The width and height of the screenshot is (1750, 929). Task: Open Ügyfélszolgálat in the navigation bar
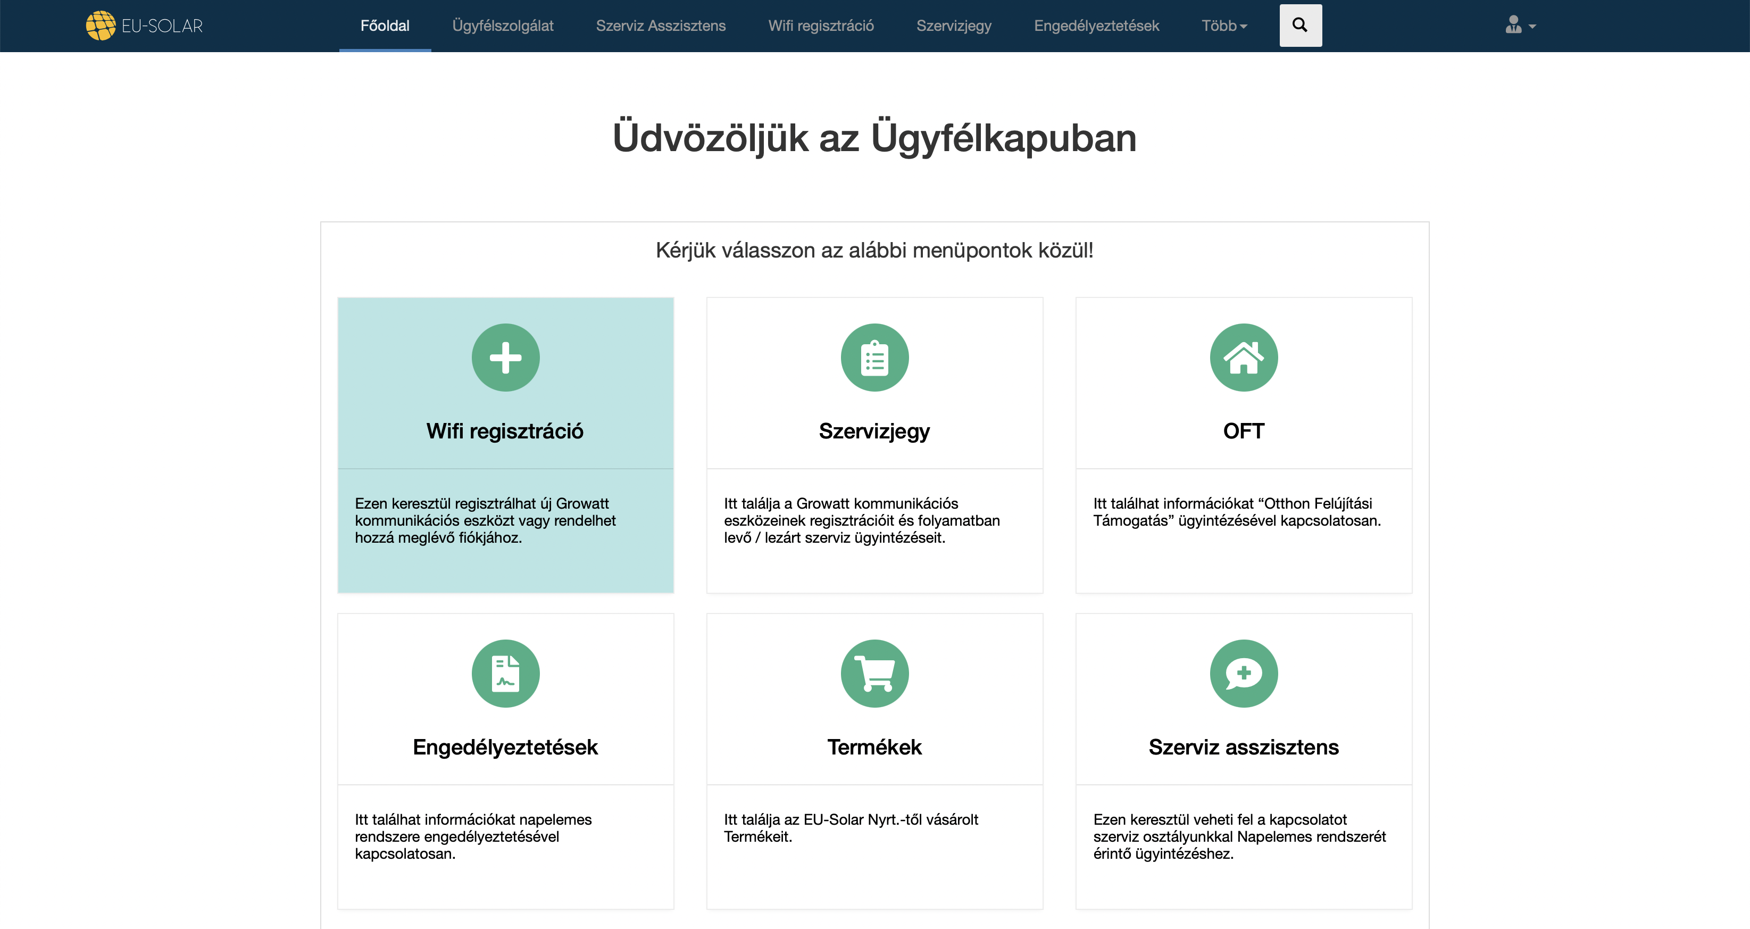click(x=503, y=26)
